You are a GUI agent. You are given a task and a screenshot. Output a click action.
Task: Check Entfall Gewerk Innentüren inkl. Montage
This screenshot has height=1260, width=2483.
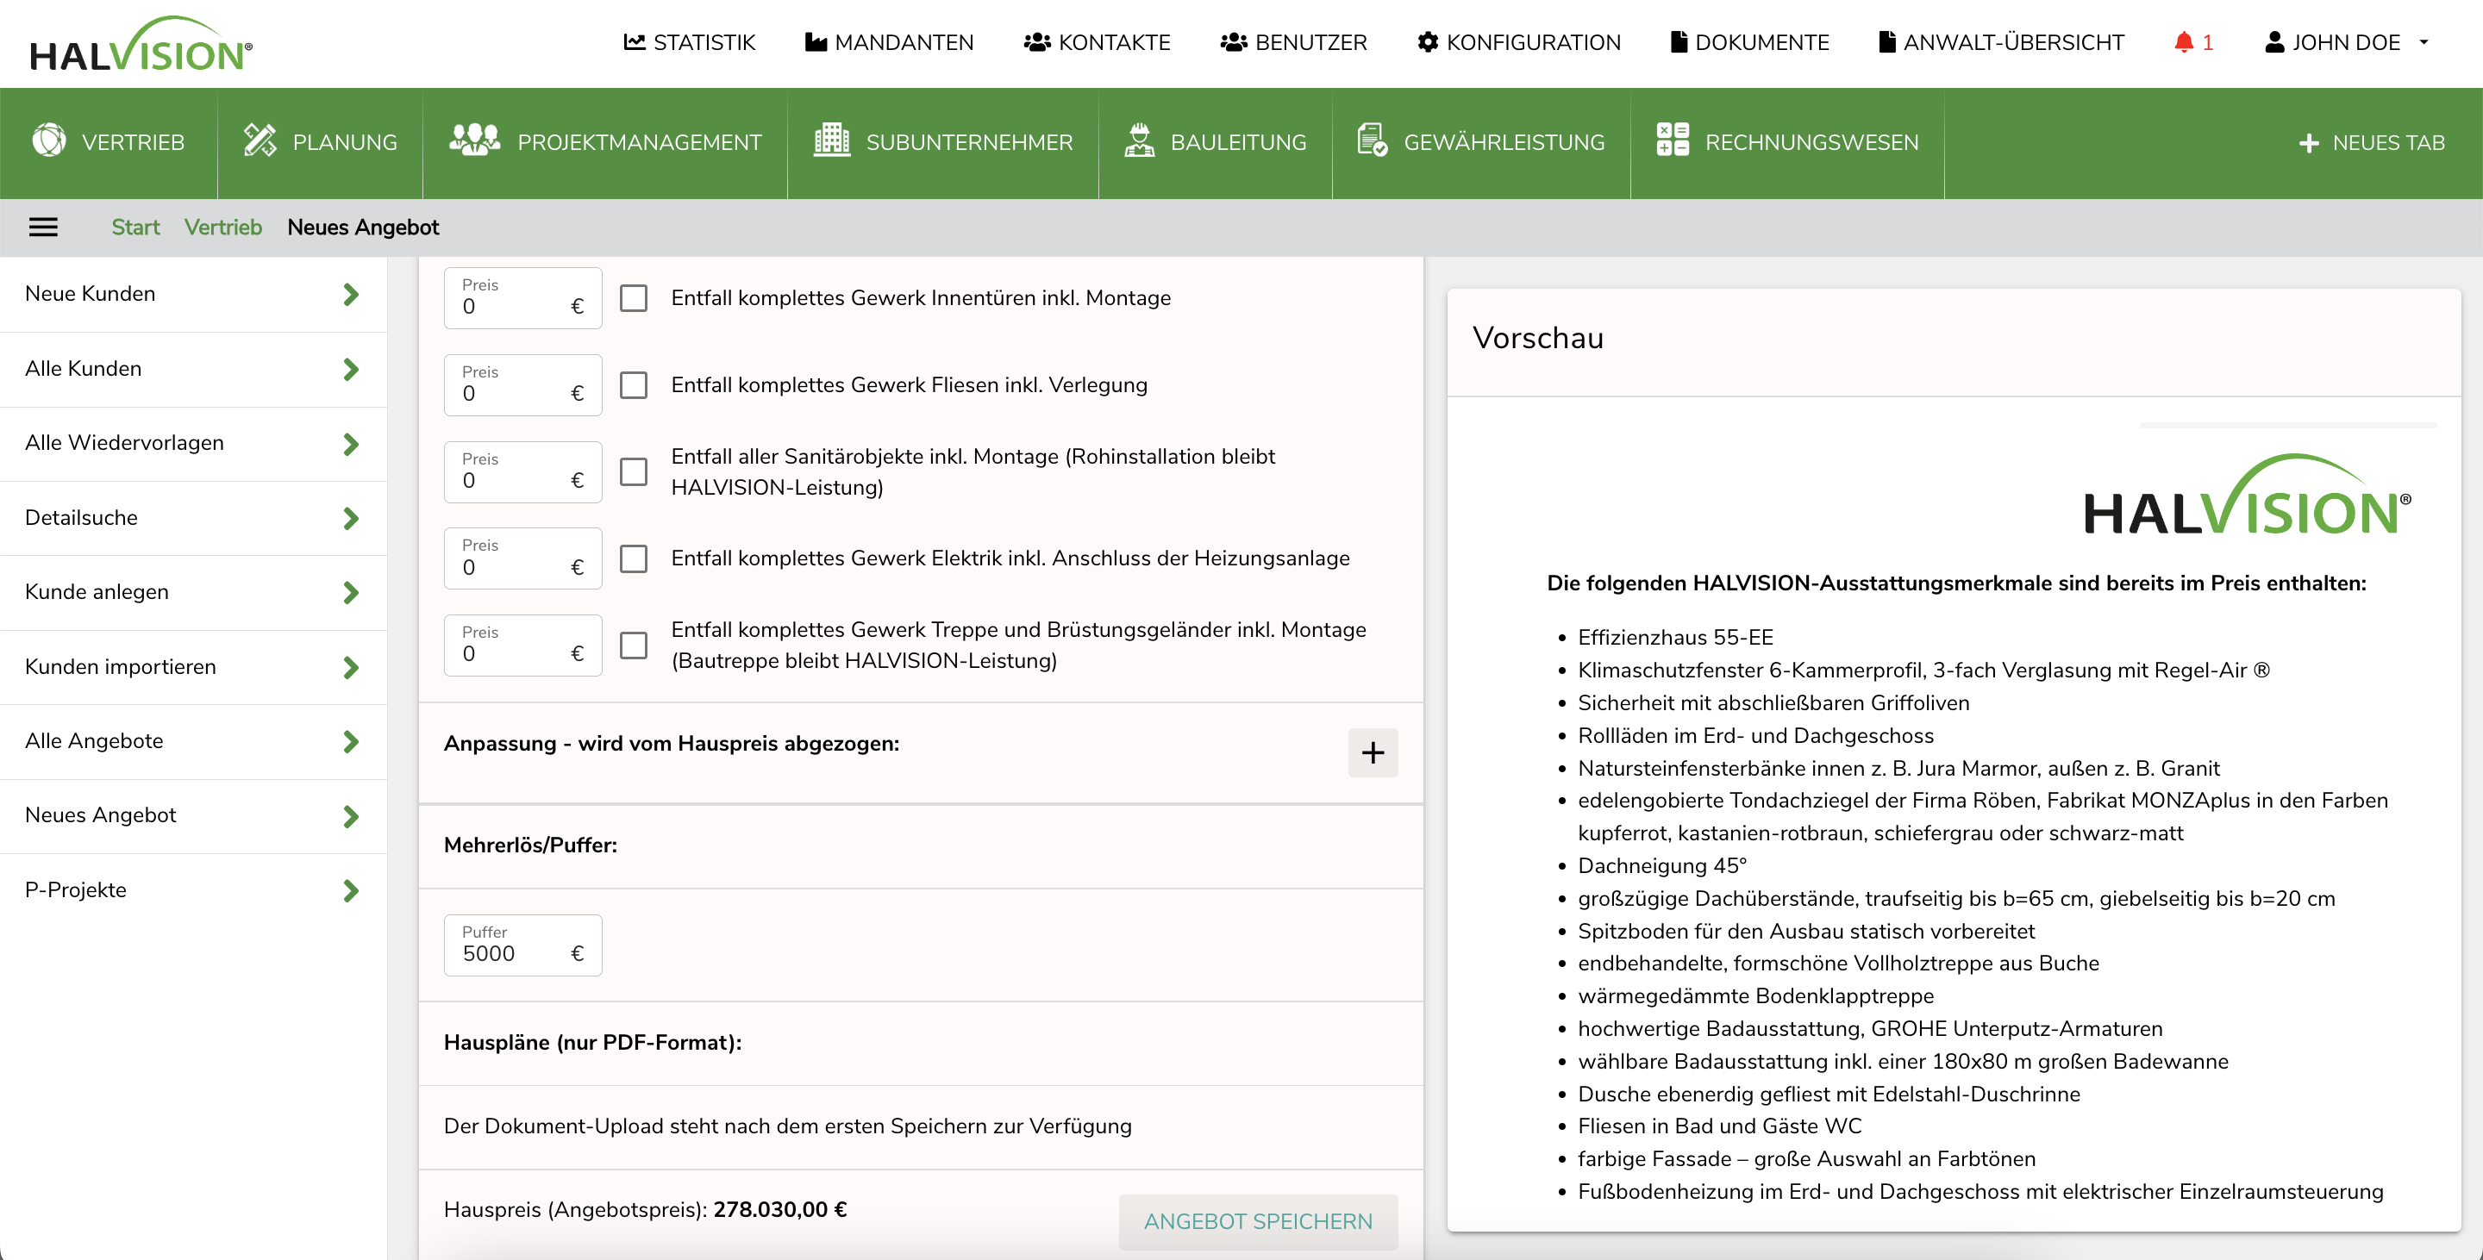pos(634,297)
